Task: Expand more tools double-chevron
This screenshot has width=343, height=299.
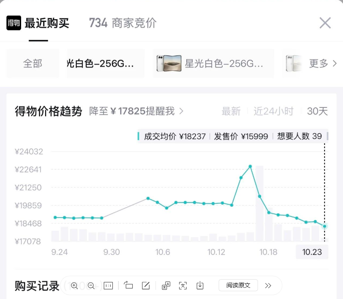Action: coord(268,285)
